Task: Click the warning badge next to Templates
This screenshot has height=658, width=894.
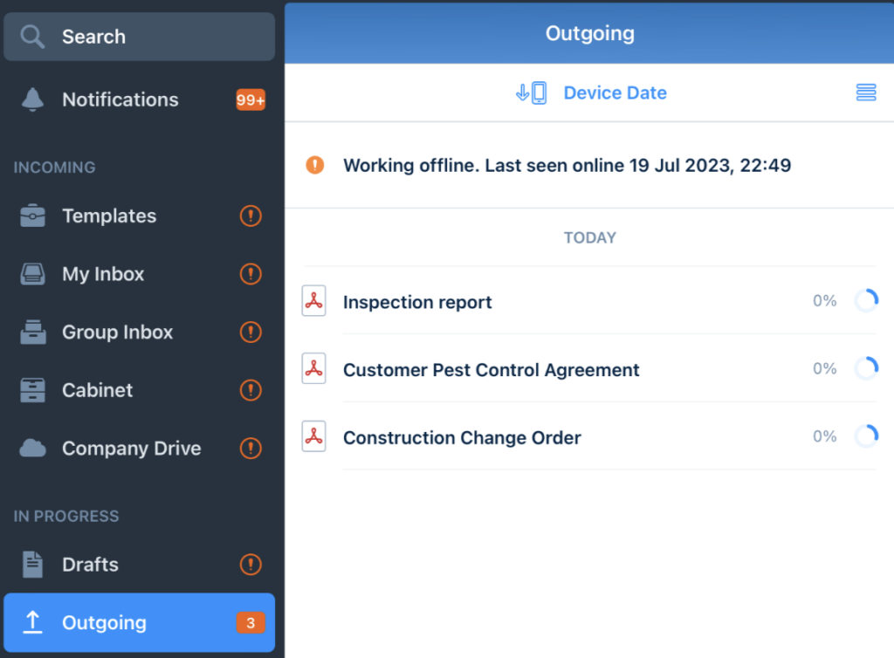Action: point(251,216)
